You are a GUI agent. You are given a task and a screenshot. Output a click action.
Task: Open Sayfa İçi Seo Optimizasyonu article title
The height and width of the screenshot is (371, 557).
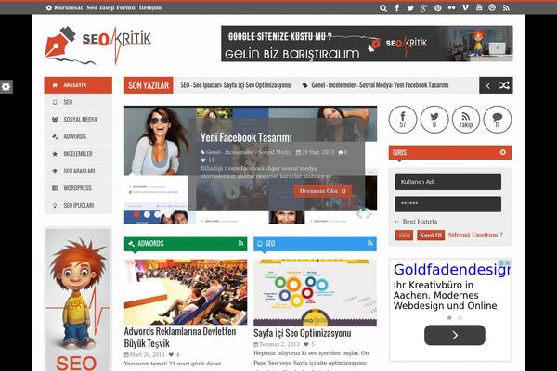303,333
